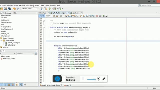Image resolution: width=160 pixels, height=90 pixels.
Task: Open the Source menu
Action: pos(16,5)
